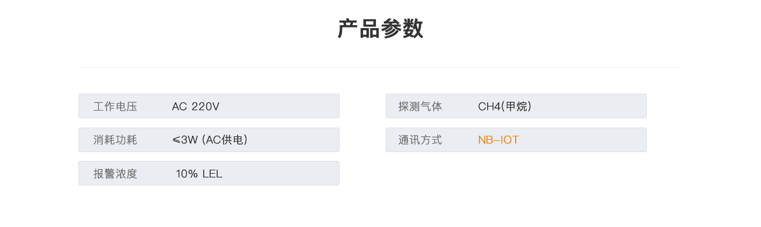Open the orange NB-IOT link
The width and height of the screenshot is (761, 227).
pos(499,140)
